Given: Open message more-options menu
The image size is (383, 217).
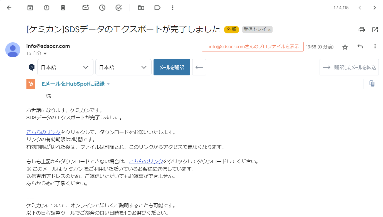Looking at the screenshot, I should click(x=375, y=46).
